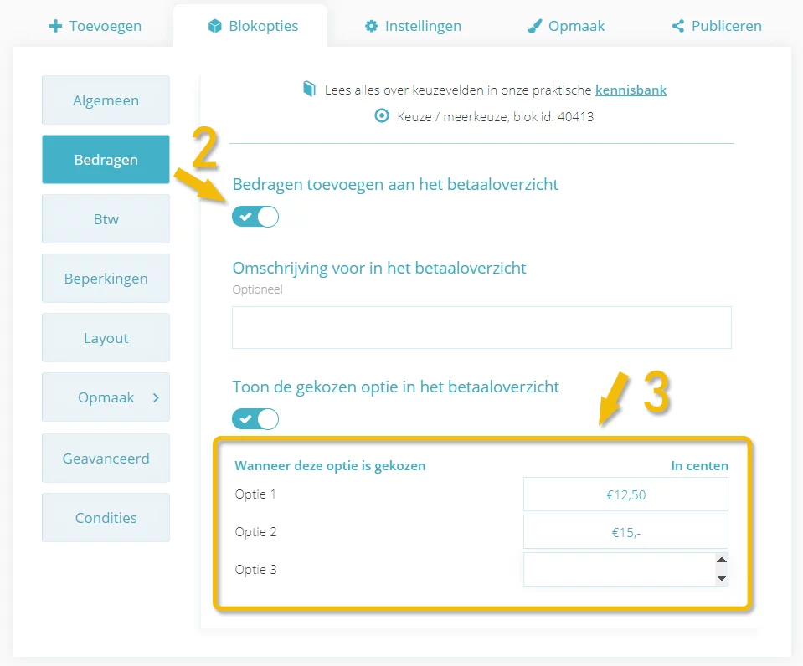This screenshot has height=666, width=803.
Task: Disable Bedragen toevoegen aan het betaaloverzicht toggle
Action: coord(255,217)
